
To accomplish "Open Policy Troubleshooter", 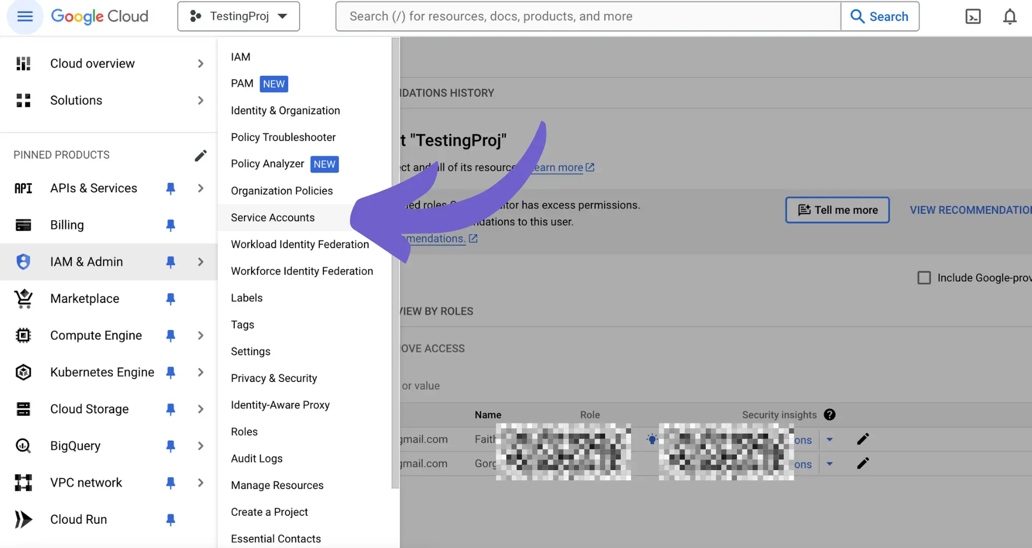I will [x=283, y=138].
